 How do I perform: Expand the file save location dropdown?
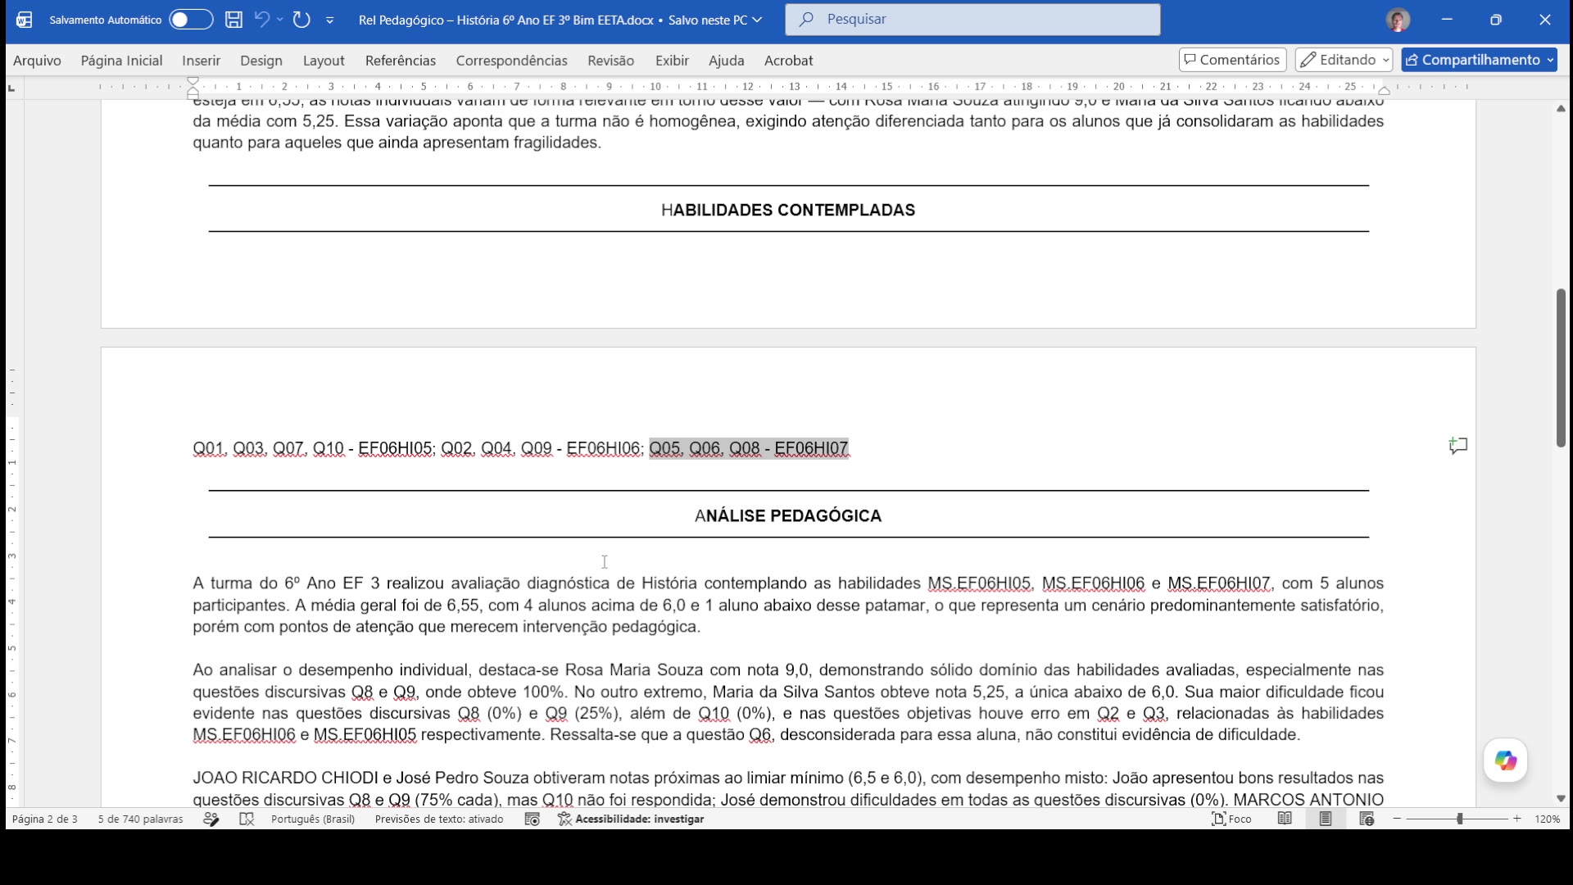pos(756,20)
